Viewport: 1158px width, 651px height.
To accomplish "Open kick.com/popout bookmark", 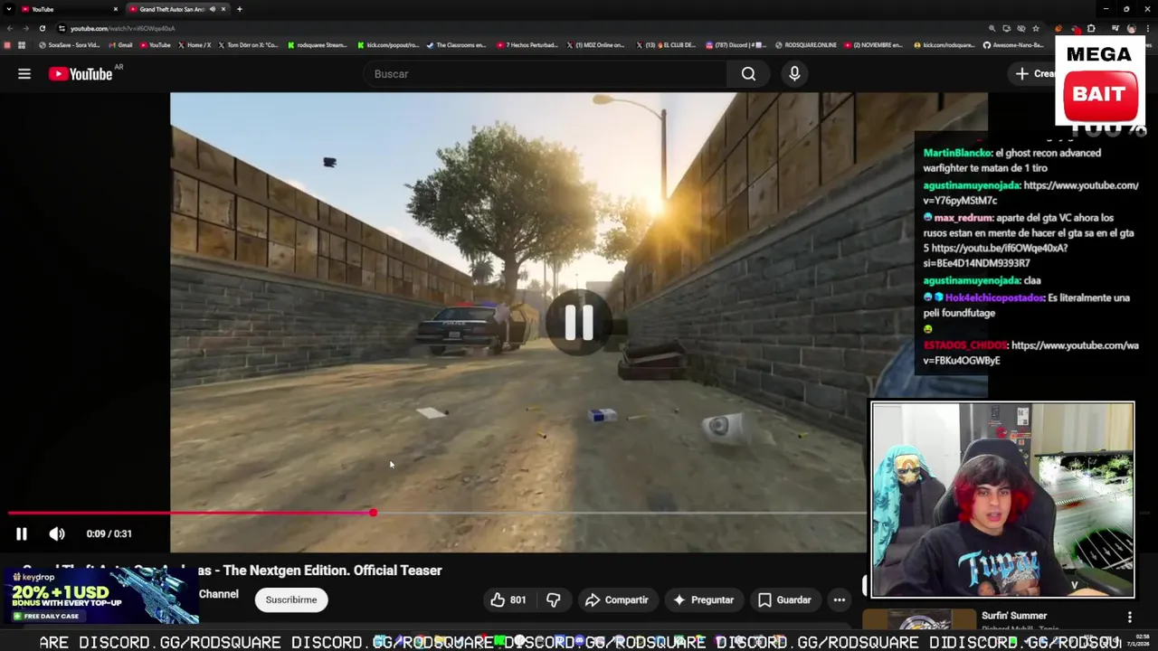I will click(388, 45).
